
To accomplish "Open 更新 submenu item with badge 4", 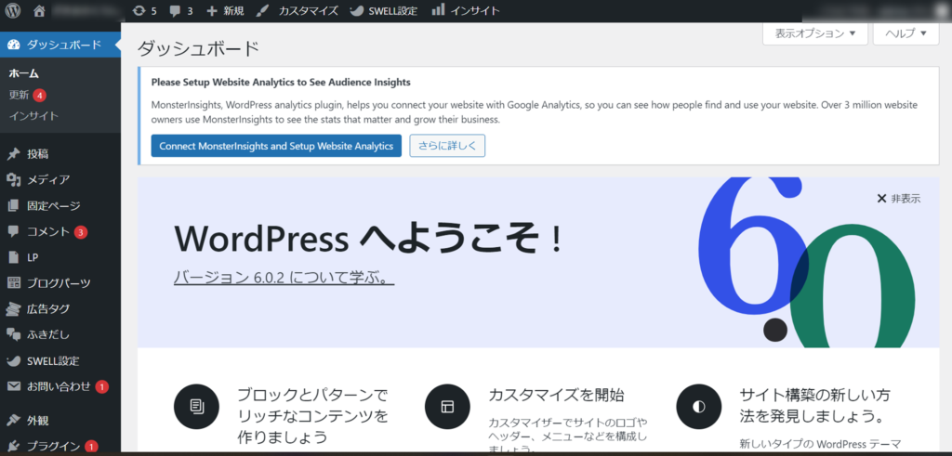I will (x=19, y=96).
